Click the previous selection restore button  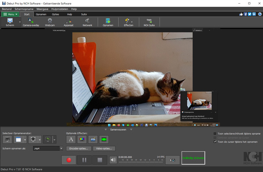(48, 139)
